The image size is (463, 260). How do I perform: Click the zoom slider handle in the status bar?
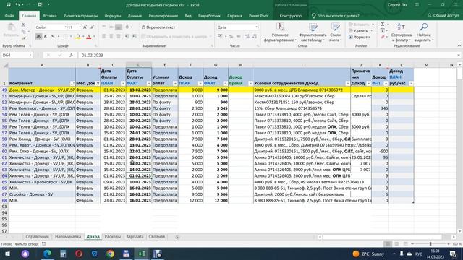pyautogui.click(x=430, y=244)
